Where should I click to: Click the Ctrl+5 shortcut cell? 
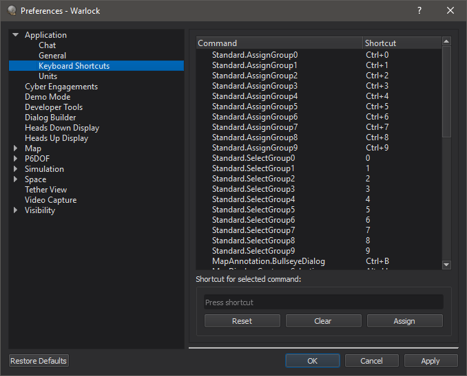(377, 107)
